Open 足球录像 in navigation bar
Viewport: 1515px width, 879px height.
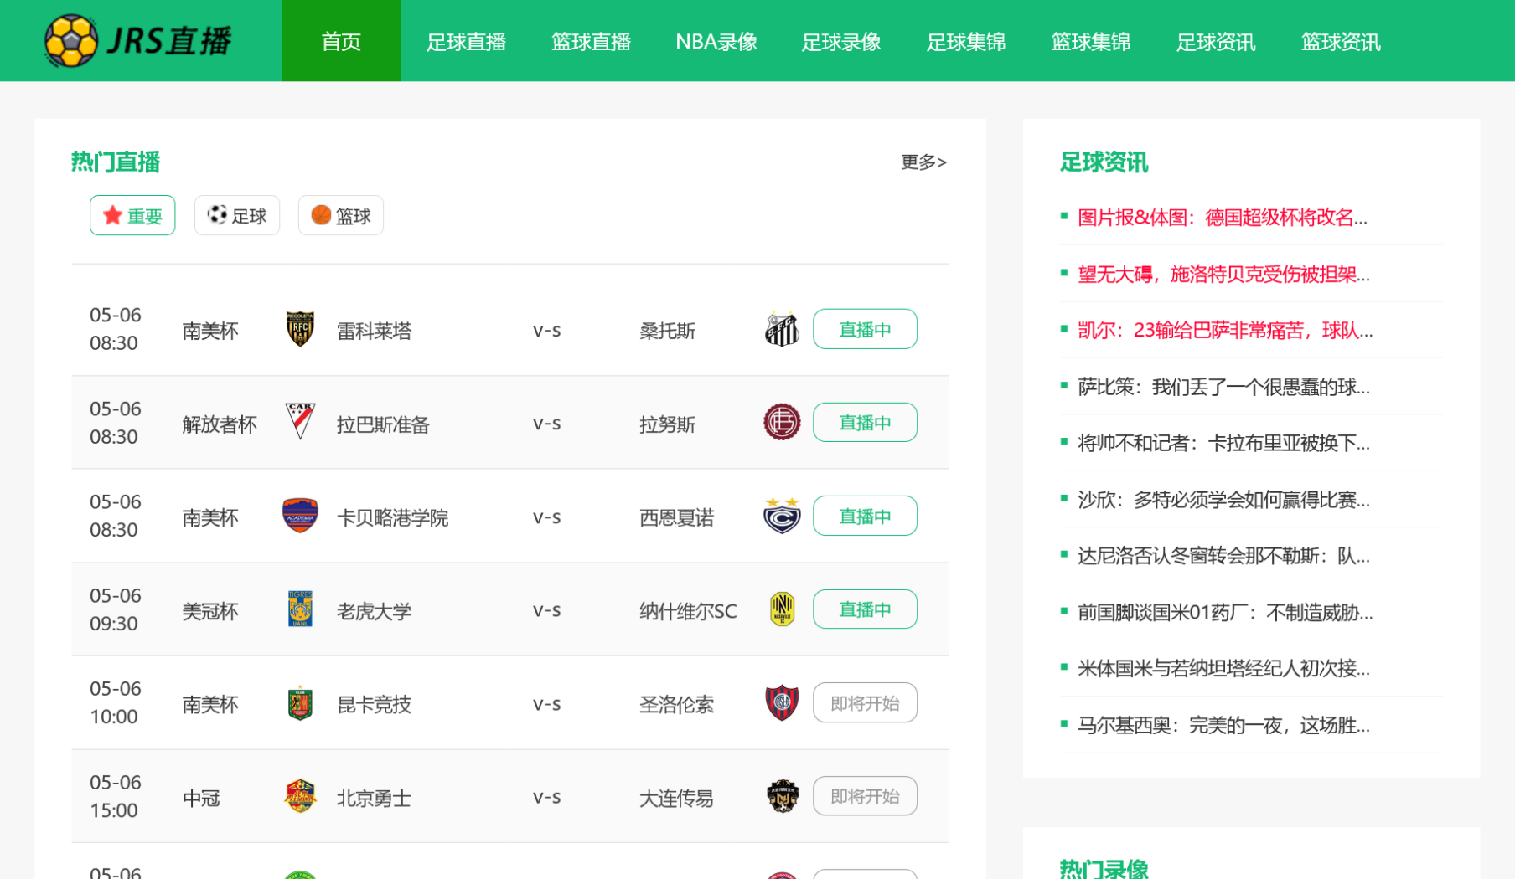tap(841, 41)
